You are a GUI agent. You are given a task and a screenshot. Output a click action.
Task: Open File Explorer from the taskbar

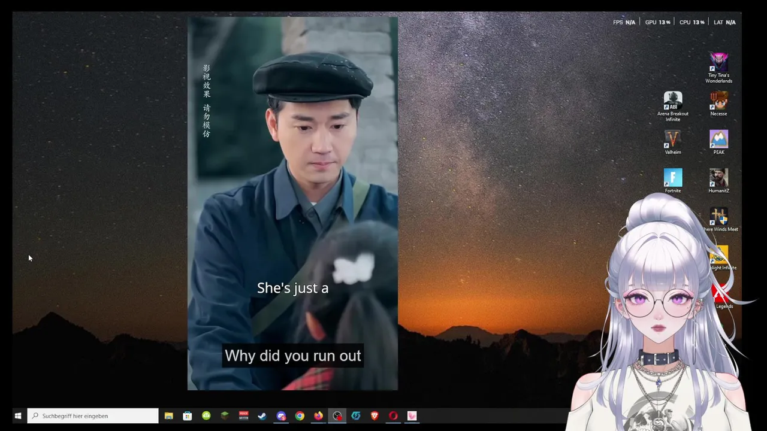point(169,415)
